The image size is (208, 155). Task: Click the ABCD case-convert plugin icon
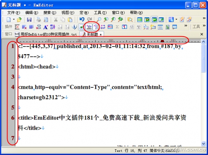[x=53, y=27]
